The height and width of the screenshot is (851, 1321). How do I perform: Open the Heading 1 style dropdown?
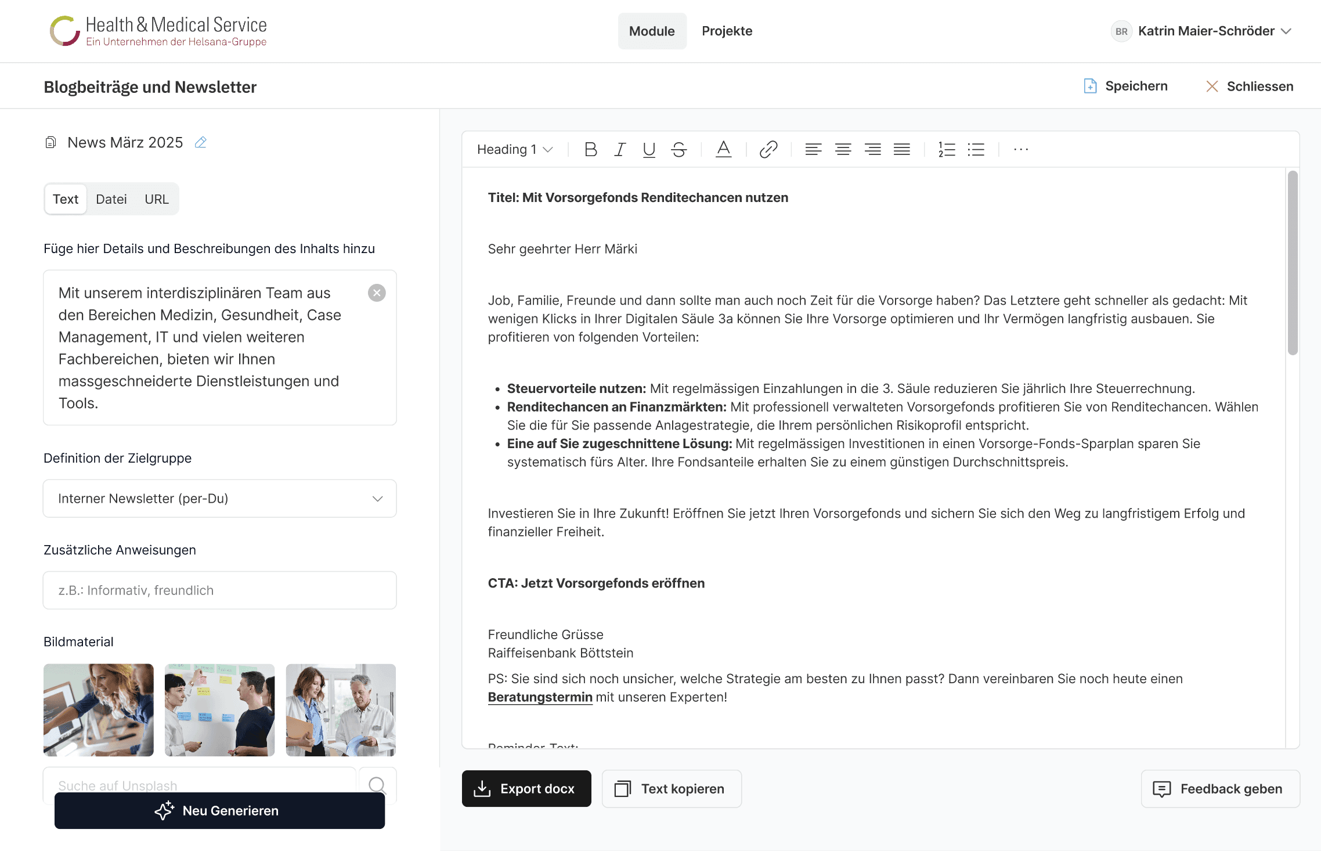(515, 150)
